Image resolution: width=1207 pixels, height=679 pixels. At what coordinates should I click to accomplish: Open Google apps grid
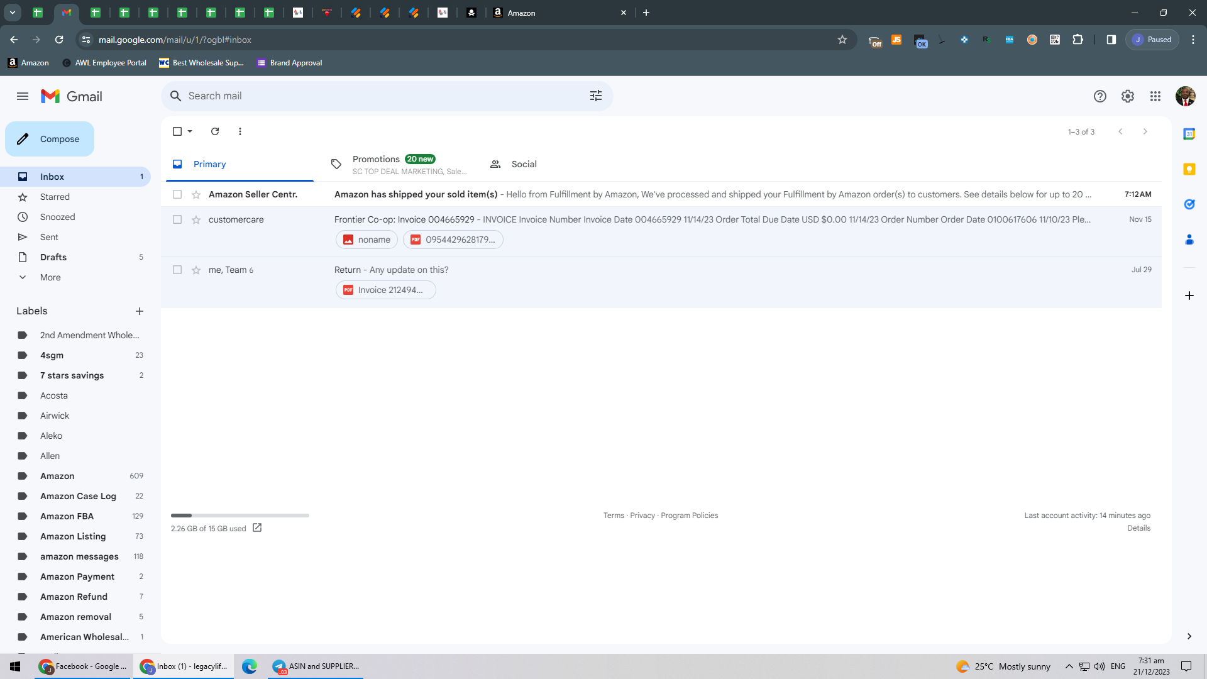[x=1155, y=96]
